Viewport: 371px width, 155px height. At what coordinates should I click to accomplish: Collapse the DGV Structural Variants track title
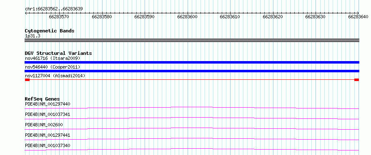coord(58,53)
